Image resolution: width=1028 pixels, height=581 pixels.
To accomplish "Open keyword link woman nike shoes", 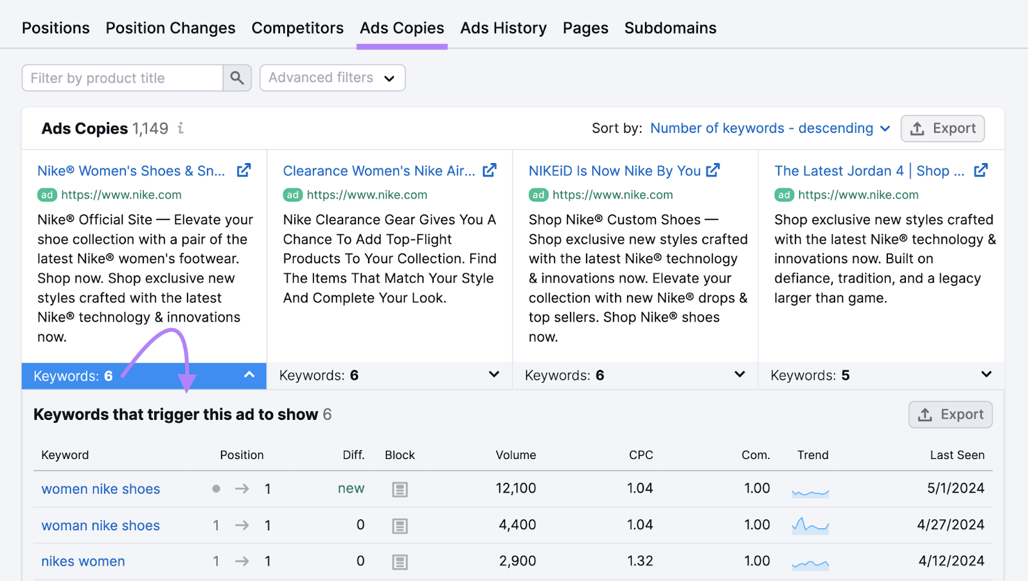I will point(100,526).
